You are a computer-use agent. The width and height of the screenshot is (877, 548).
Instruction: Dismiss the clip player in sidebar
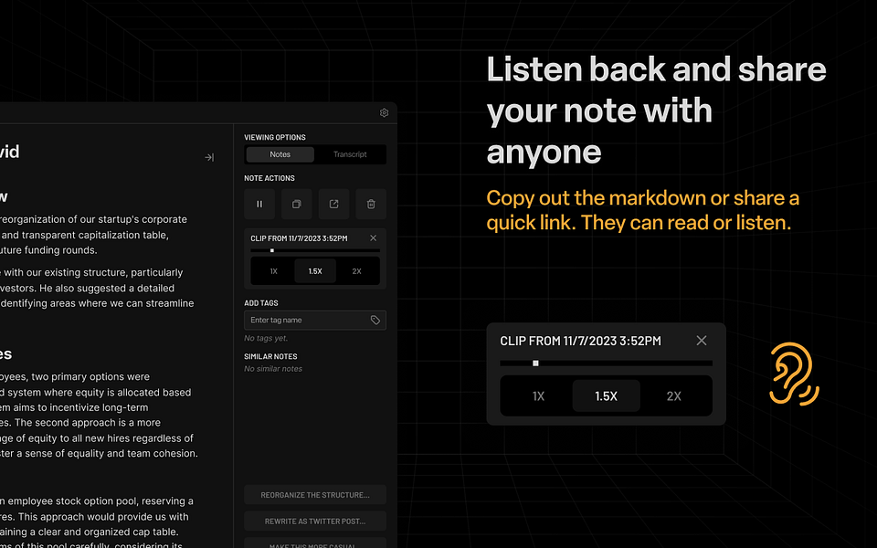coord(373,237)
